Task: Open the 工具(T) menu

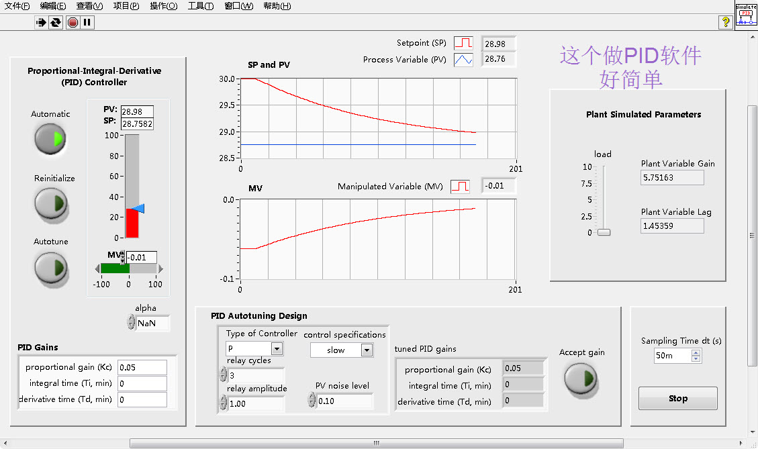Action: [200, 6]
